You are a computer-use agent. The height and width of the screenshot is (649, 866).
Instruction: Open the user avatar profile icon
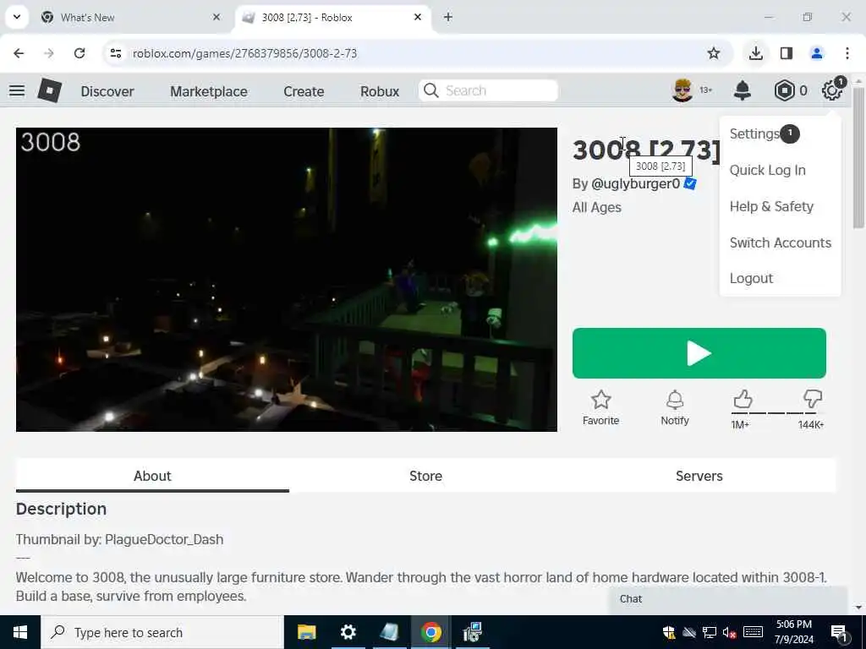(x=682, y=90)
